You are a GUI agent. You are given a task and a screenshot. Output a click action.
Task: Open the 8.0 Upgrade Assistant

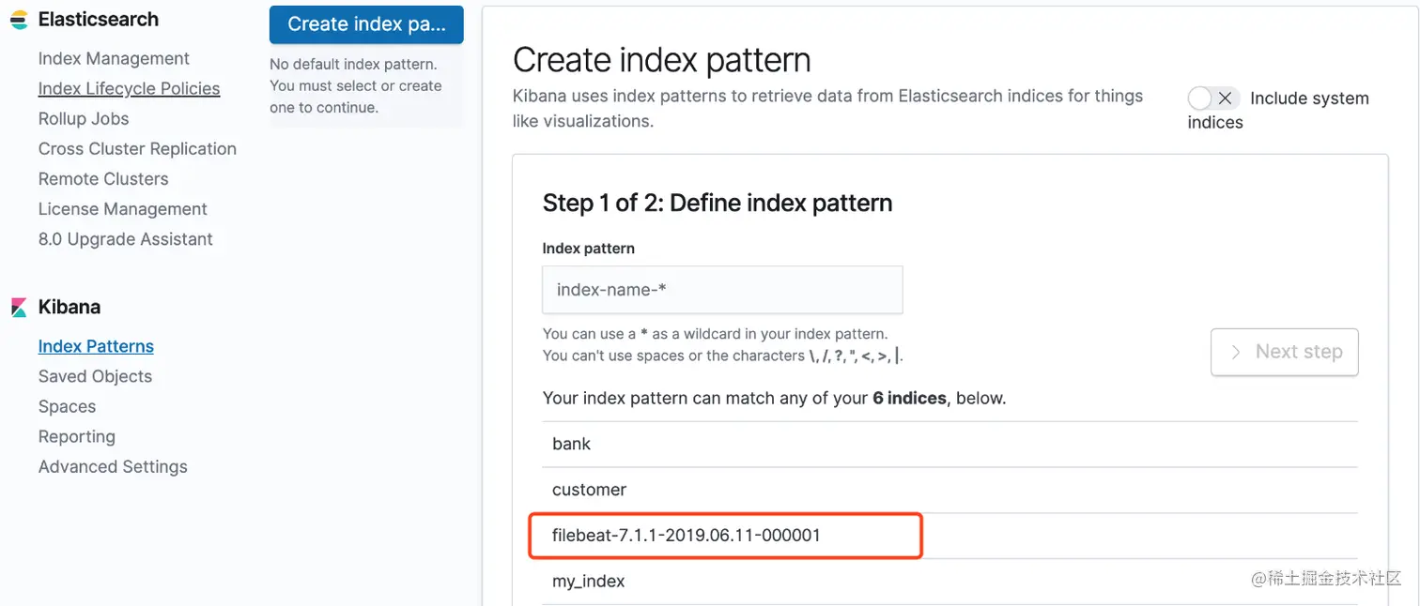click(x=125, y=239)
